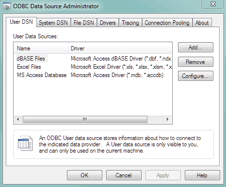This screenshot has height=187, width=226.
Task: Go to the Drivers tab
Action: point(108,23)
